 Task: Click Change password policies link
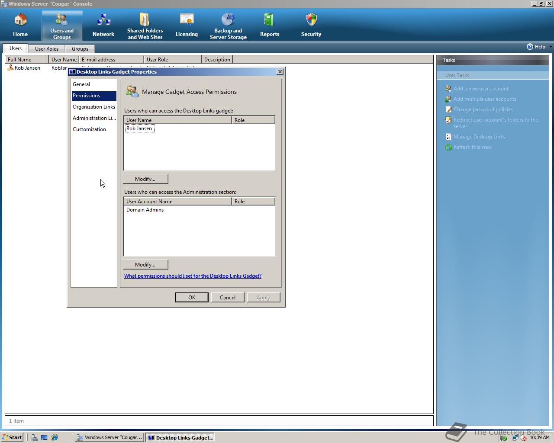point(483,109)
